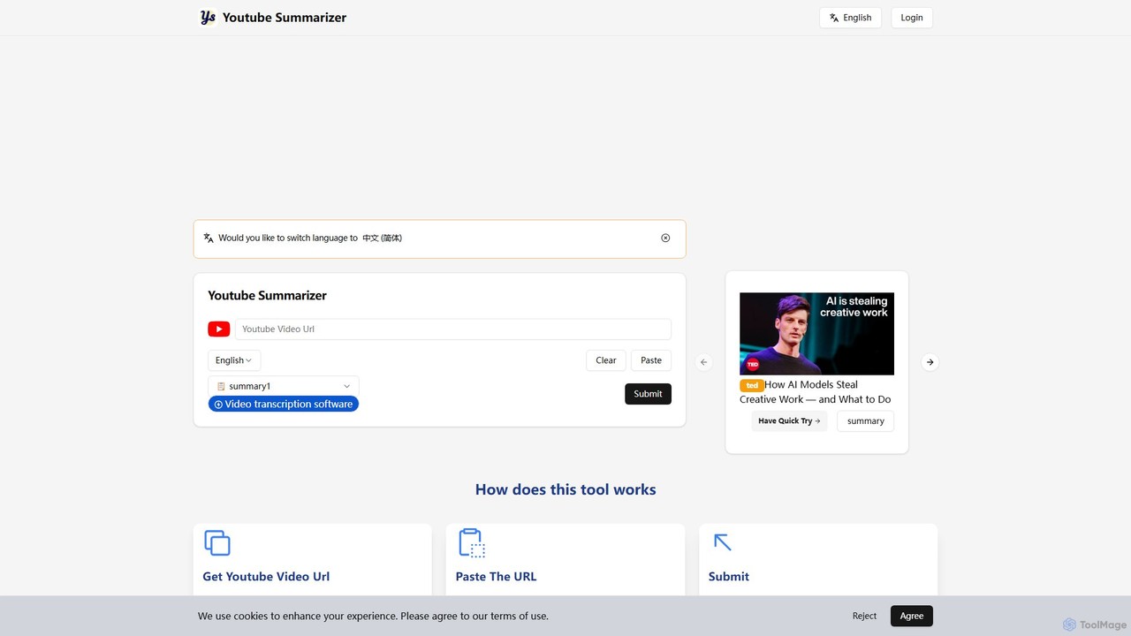1131x636 pixels.
Task: Click the Have Quick Try button
Action: (789, 421)
